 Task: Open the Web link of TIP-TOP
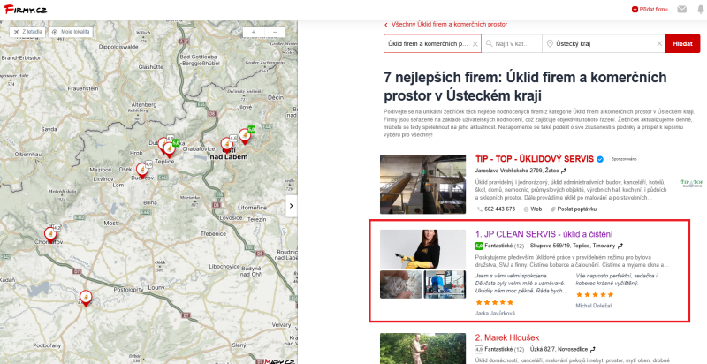tap(533, 209)
